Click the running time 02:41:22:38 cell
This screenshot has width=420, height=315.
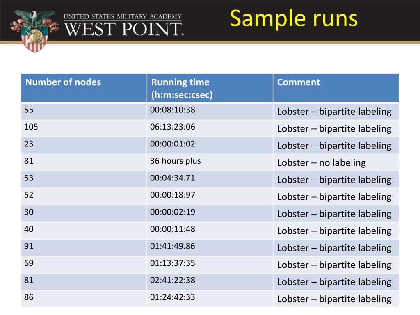(210, 281)
